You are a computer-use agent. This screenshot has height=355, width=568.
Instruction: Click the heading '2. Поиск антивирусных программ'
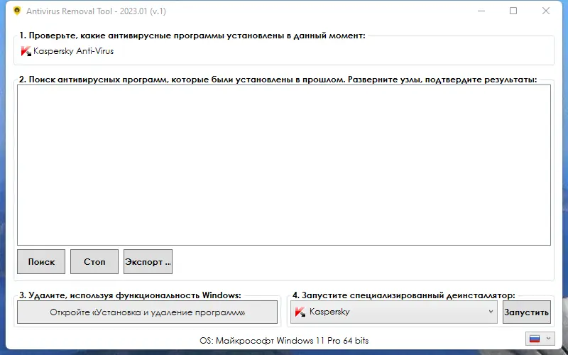tap(278, 80)
